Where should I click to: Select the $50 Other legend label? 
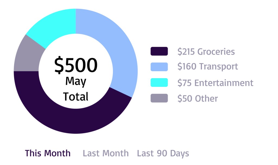click(198, 99)
